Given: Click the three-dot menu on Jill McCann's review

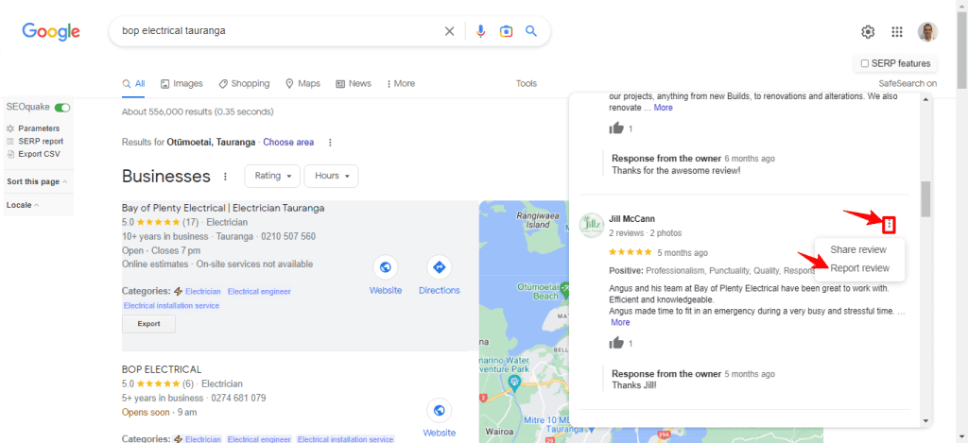Looking at the screenshot, I should [x=889, y=225].
